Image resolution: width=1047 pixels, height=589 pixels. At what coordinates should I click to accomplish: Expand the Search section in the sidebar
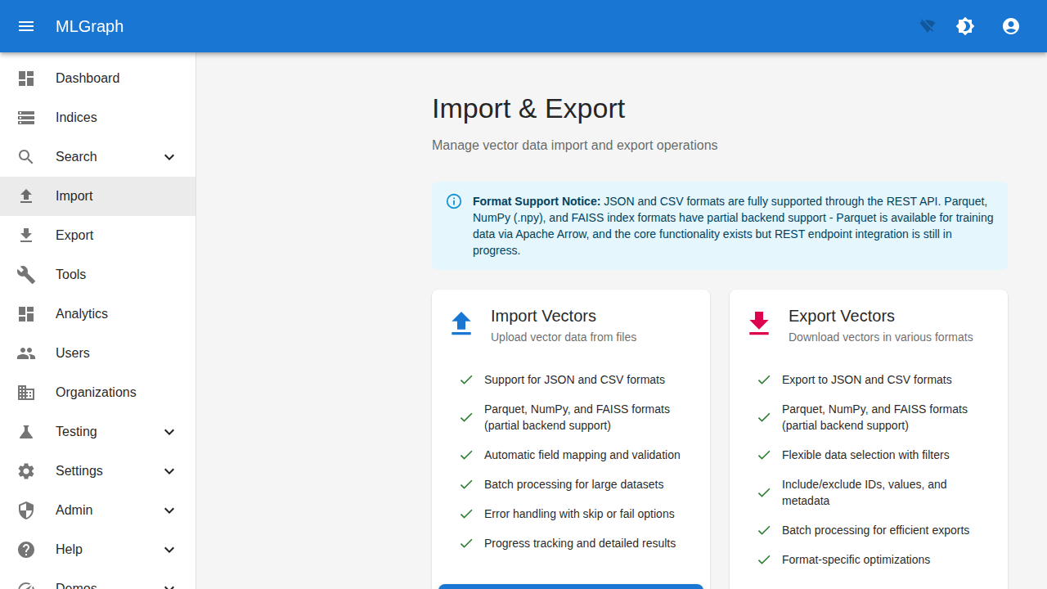[x=169, y=156]
